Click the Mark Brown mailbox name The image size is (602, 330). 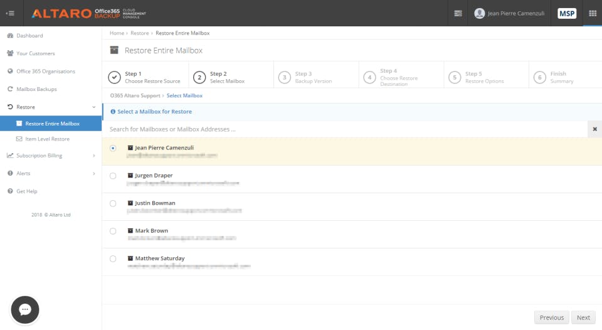coord(151,230)
